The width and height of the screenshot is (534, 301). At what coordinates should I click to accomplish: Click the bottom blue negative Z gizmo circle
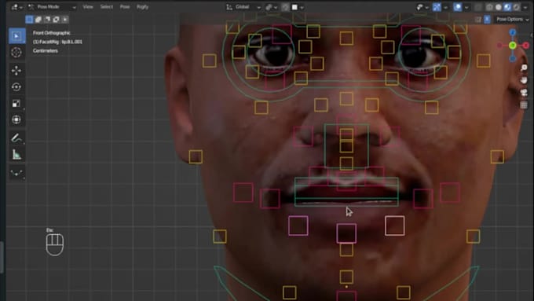click(513, 59)
